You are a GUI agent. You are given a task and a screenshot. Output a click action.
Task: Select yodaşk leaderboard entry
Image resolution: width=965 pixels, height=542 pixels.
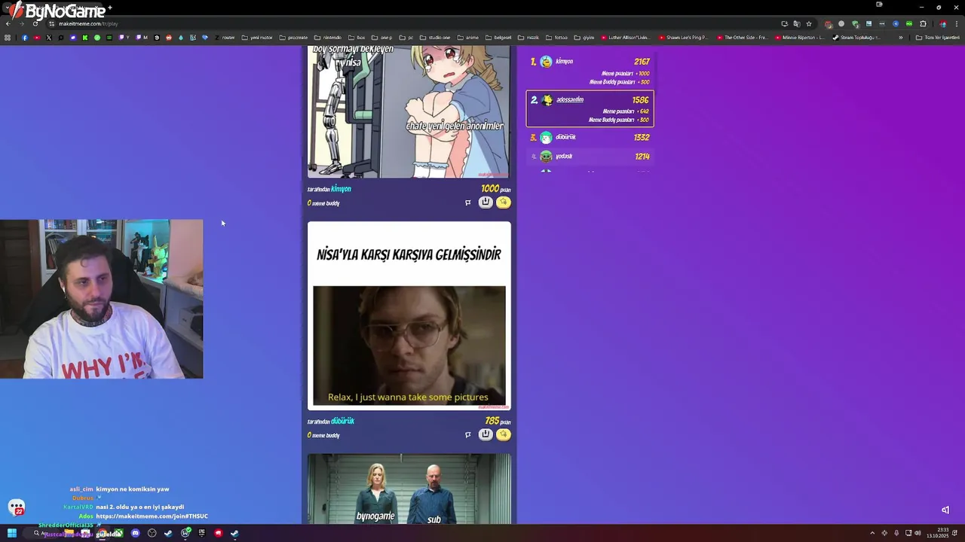tap(590, 156)
